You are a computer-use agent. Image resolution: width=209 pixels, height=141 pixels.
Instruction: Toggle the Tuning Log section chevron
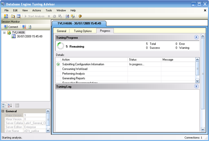pyautogui.click(x=196, y=86)
